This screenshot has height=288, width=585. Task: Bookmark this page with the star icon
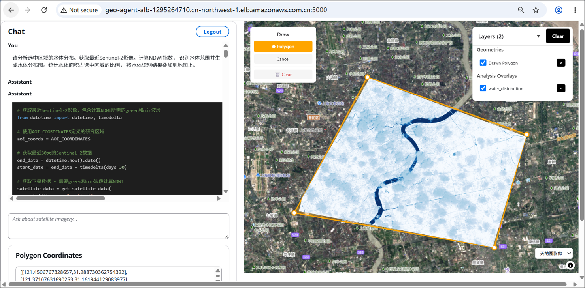click(x=536, y=10)
